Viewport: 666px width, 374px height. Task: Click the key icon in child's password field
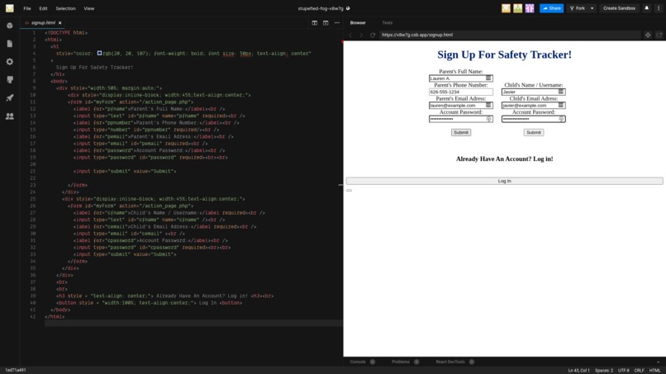(x=561, y=119)
